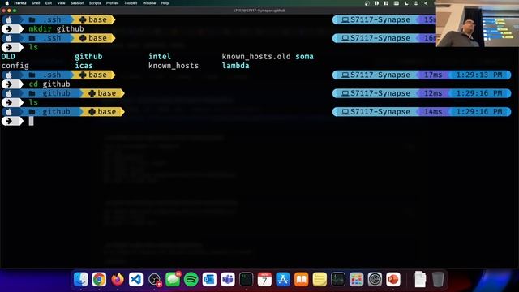Viewport: 519px width, 292px height.
Task: Click the window title text in title bar
Action: pyautogui.click(x=259, y=11)
